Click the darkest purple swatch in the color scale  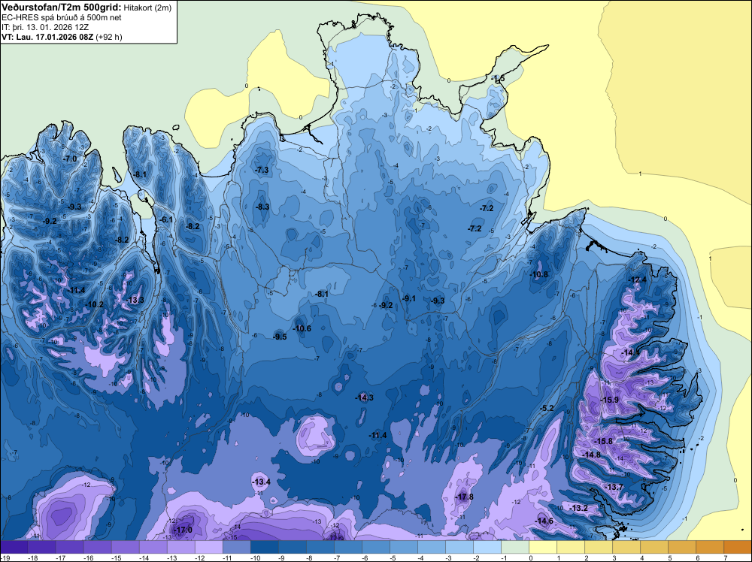tap(14, 547)
